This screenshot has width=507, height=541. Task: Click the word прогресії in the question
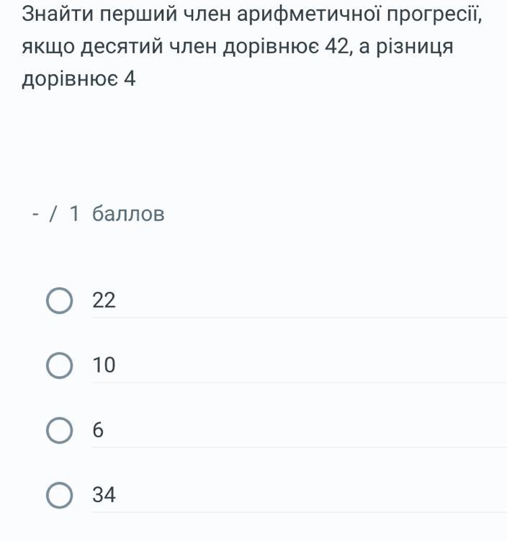pos(434,15)
